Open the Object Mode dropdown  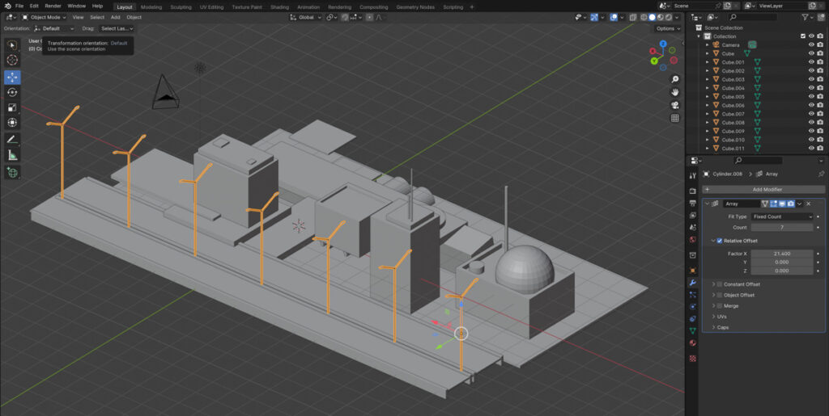click(x=44, y=17)
